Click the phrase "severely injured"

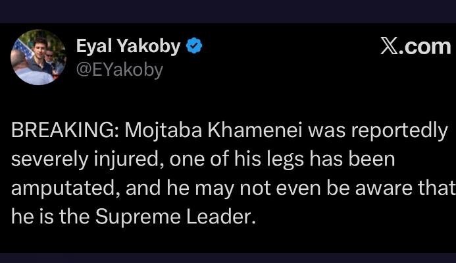tap(84, 160)
